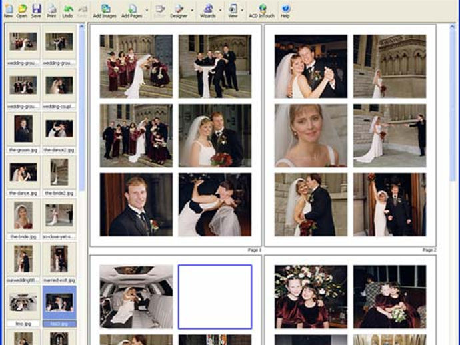Select the bride reaching to groom photo on page 2

389,135
